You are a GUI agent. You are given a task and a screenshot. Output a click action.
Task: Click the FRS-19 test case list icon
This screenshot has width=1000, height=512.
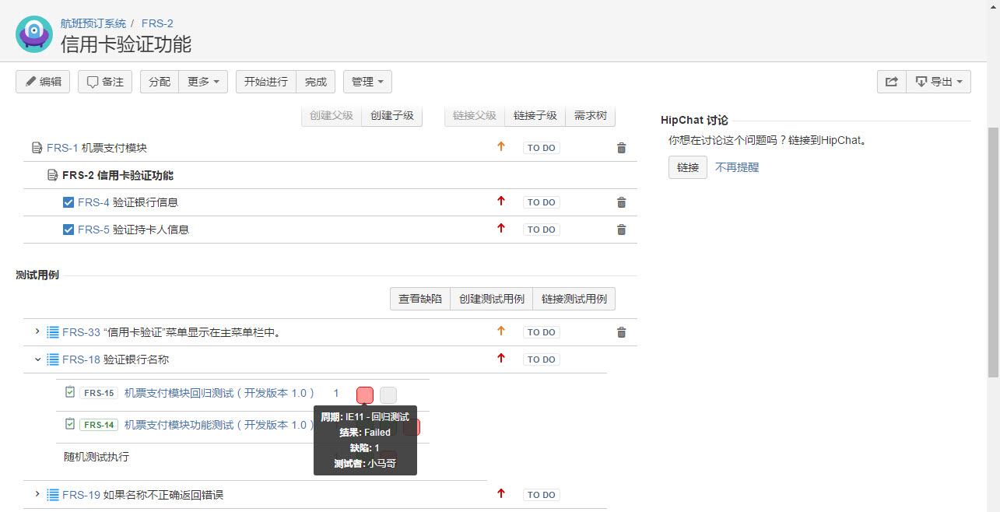coord(53,495)
